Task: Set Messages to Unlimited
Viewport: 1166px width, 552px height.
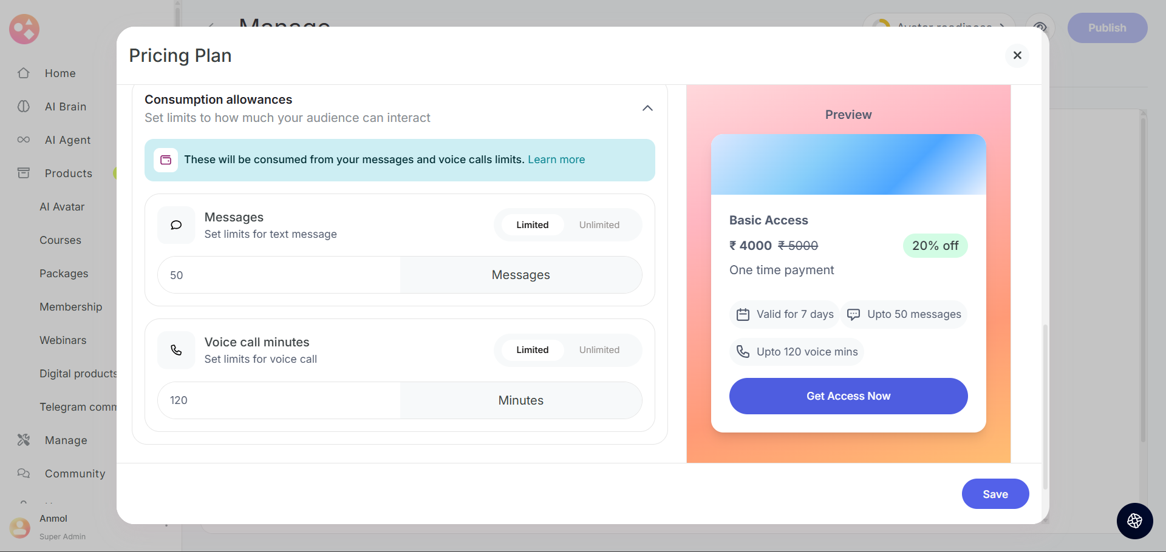Action: (599, 225)
